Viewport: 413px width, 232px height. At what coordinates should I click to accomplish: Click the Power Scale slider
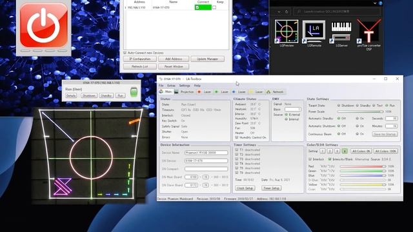361,111
